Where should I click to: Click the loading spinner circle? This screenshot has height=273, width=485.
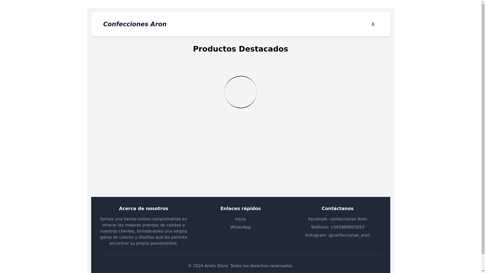pos(240,92)
